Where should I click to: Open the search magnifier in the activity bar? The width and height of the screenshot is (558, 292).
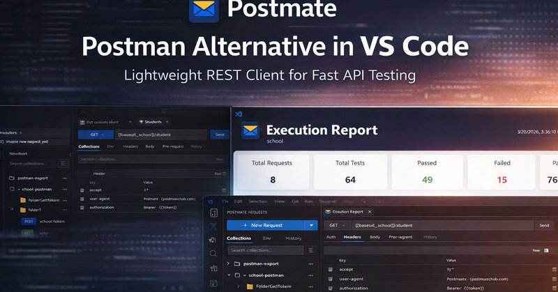tap(213, 253)
